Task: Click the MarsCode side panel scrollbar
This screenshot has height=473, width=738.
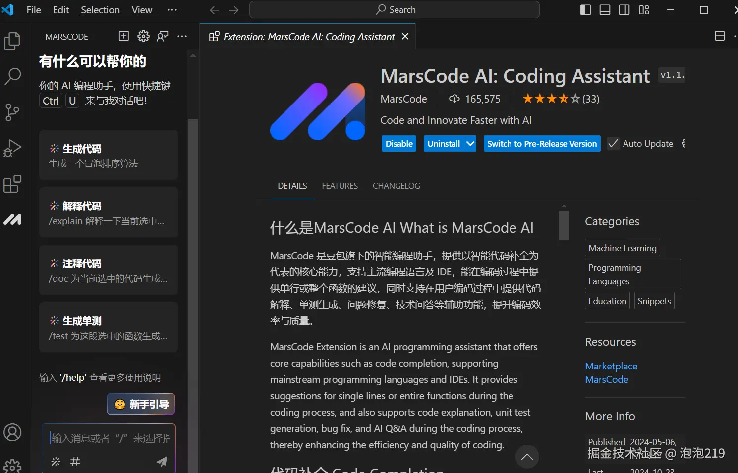Action: point(193,296)
